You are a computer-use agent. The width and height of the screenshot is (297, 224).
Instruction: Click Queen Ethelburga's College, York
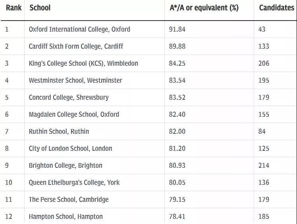click(x=74, y=182)
